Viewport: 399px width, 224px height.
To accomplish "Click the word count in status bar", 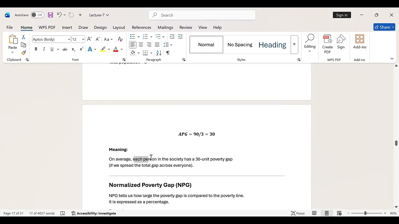I will pyautogui.click(x=42, y=213).
